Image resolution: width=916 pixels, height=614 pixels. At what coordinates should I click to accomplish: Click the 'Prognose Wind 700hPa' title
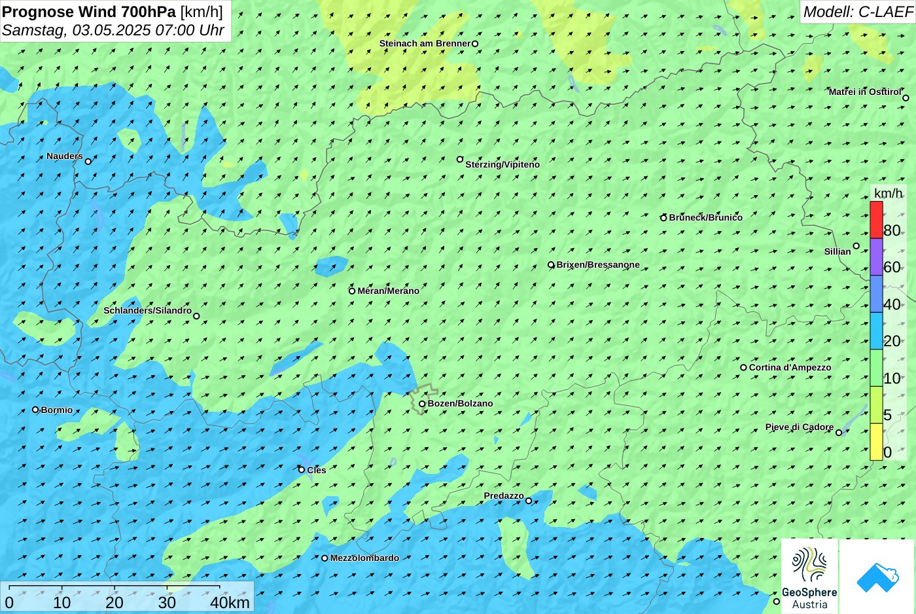90,11
